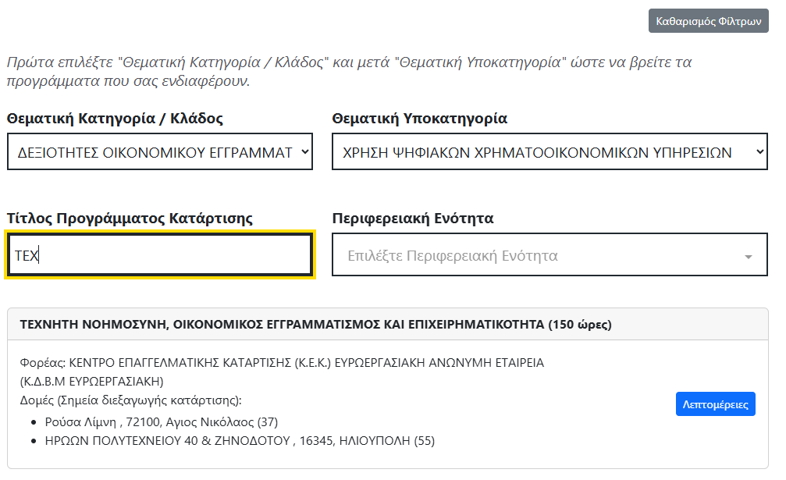Screen dimensions: 786x480
Task: Click the Θεματική Υποκατηγορία label
Action: point(419,119)
